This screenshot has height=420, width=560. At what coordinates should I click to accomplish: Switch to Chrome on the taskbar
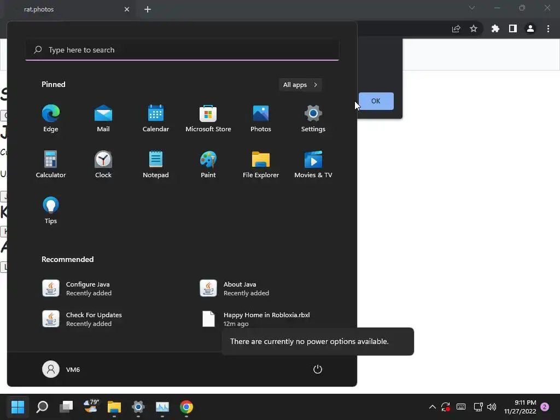(x=186, y=407)
